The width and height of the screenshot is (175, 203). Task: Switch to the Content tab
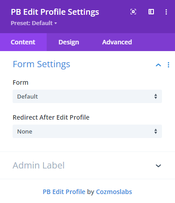[23, 42]
